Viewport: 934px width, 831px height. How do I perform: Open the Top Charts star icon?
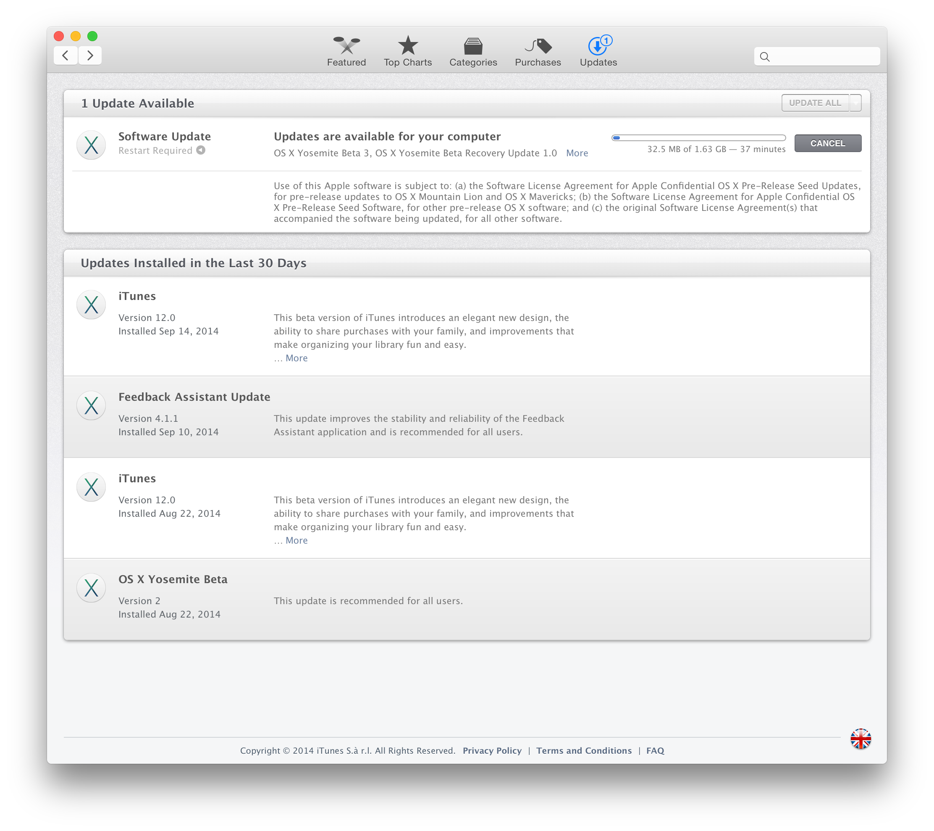click(x=408, y=45)
